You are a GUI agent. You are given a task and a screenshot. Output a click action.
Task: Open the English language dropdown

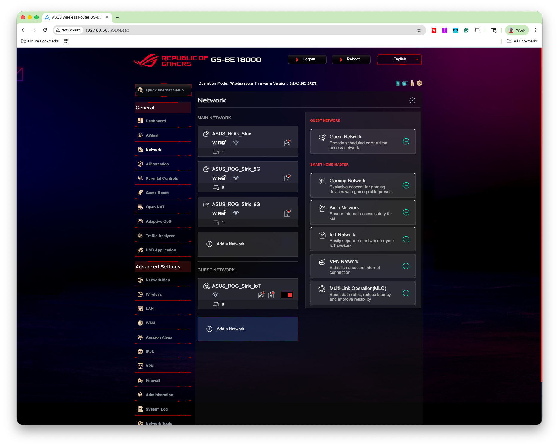click(x=399, y=59)
